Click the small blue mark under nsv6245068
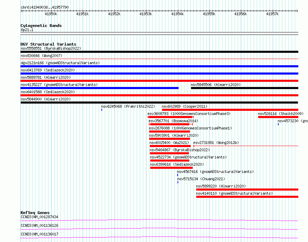The height and width of the screenshot is (242, 308). pyautogui.click(x=102, y=110)
